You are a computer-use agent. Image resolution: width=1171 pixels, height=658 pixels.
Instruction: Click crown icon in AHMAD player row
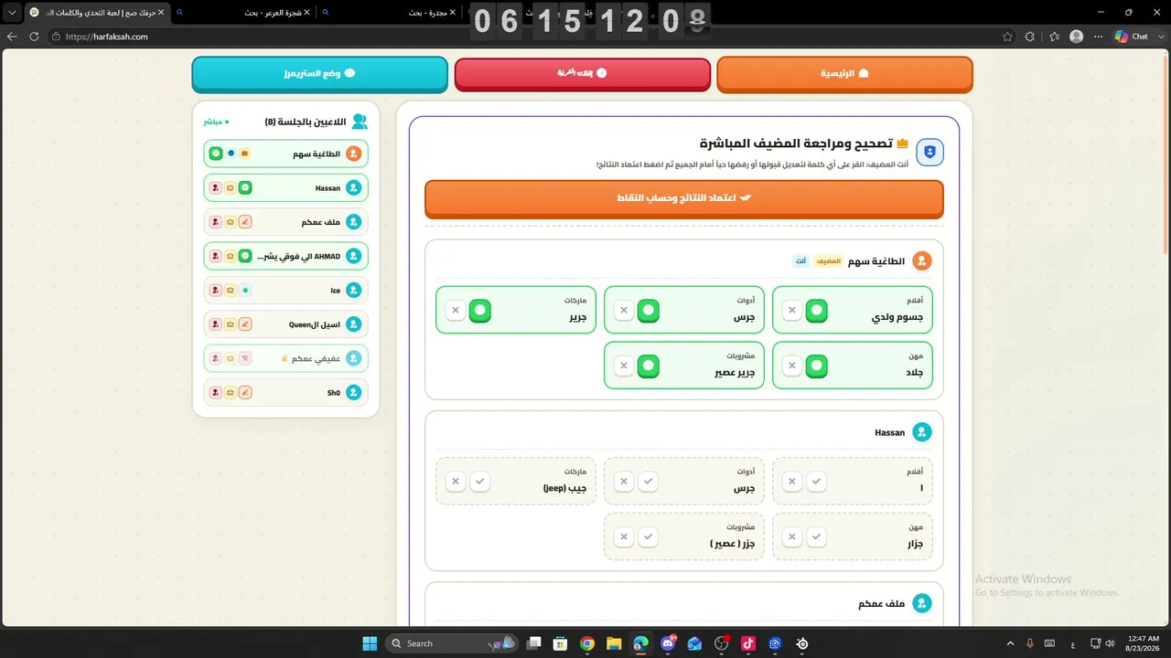(x=231, y=256)
